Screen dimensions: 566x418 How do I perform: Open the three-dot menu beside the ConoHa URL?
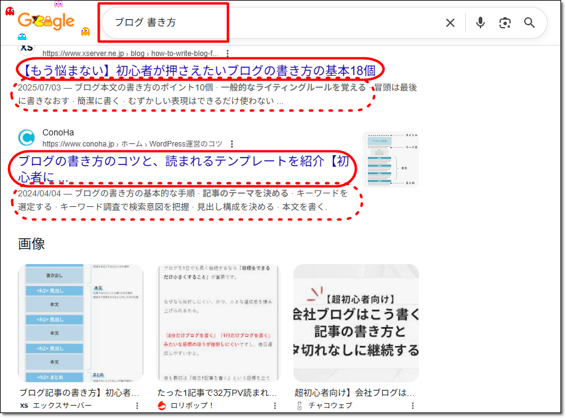[232, 143]
